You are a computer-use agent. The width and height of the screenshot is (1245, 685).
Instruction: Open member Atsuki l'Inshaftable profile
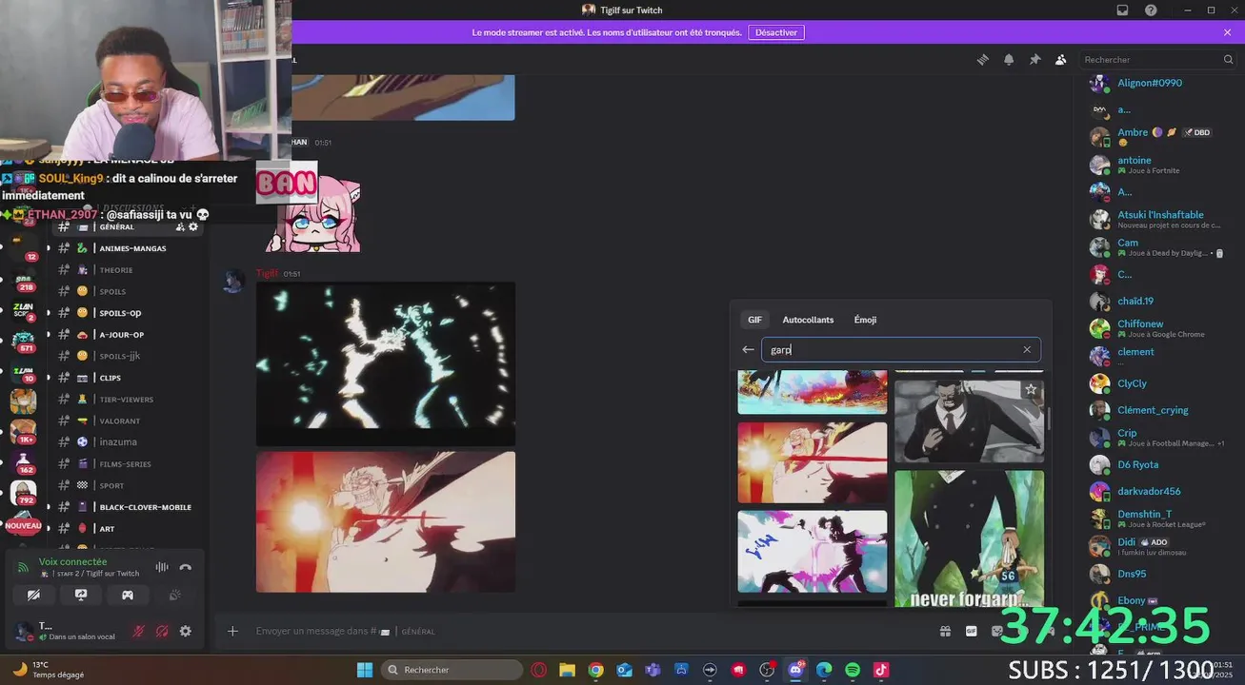pyautogui.click(x=1161, y=219)
